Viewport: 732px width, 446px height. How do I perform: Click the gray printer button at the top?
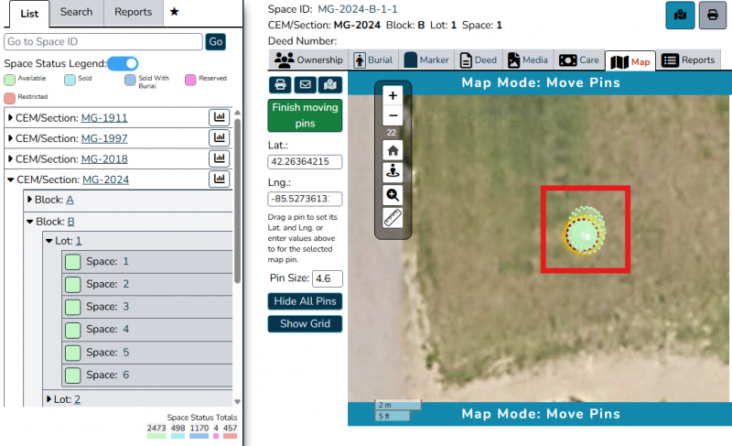pos(713,15)
